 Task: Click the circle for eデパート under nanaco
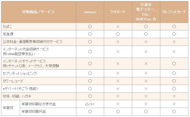90,88
